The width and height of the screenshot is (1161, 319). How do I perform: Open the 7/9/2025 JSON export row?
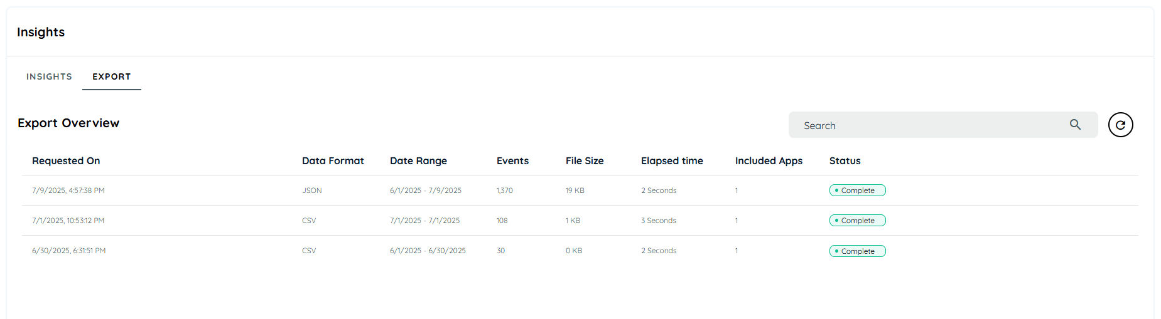pos(580,191)
